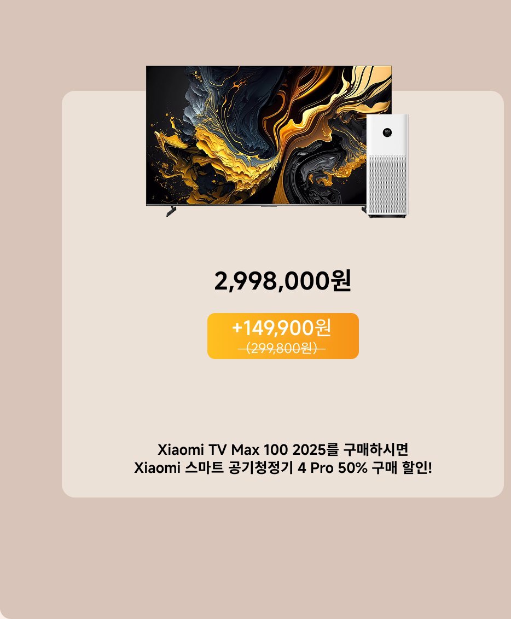
Task: Click the "+149,900" number inside the badge
Action: pos(272,327)
